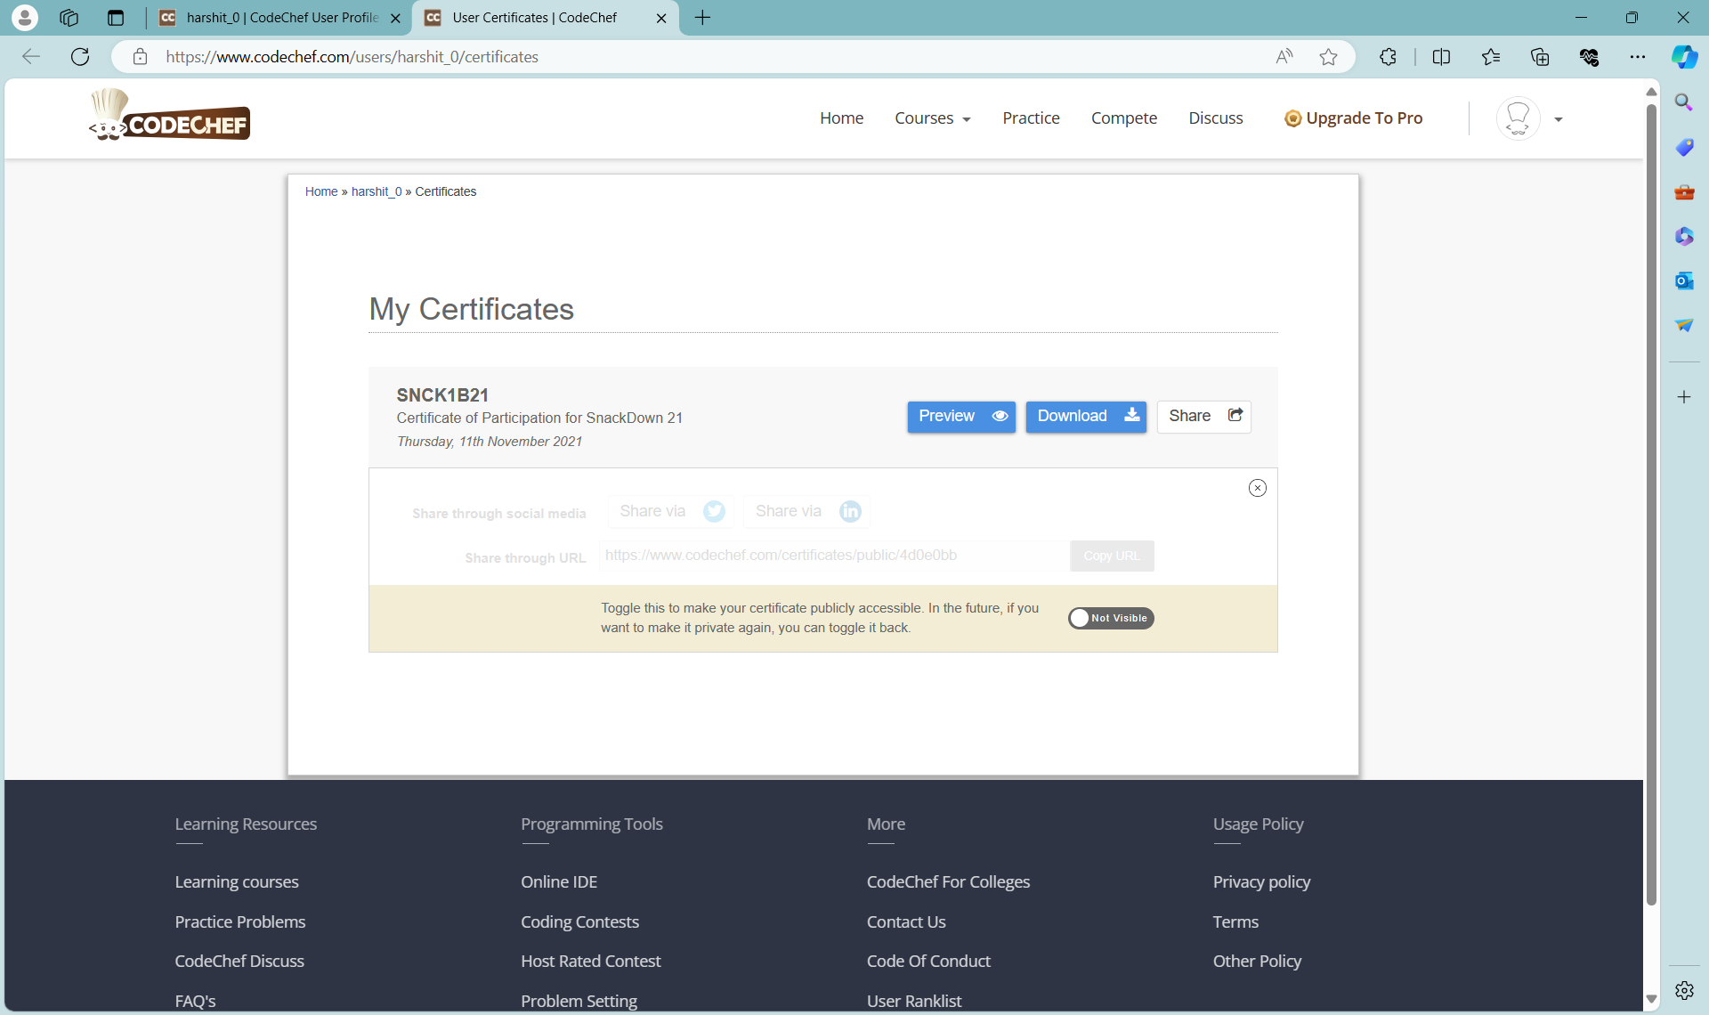Share certificate via Twitter

(x=670, y=511)
